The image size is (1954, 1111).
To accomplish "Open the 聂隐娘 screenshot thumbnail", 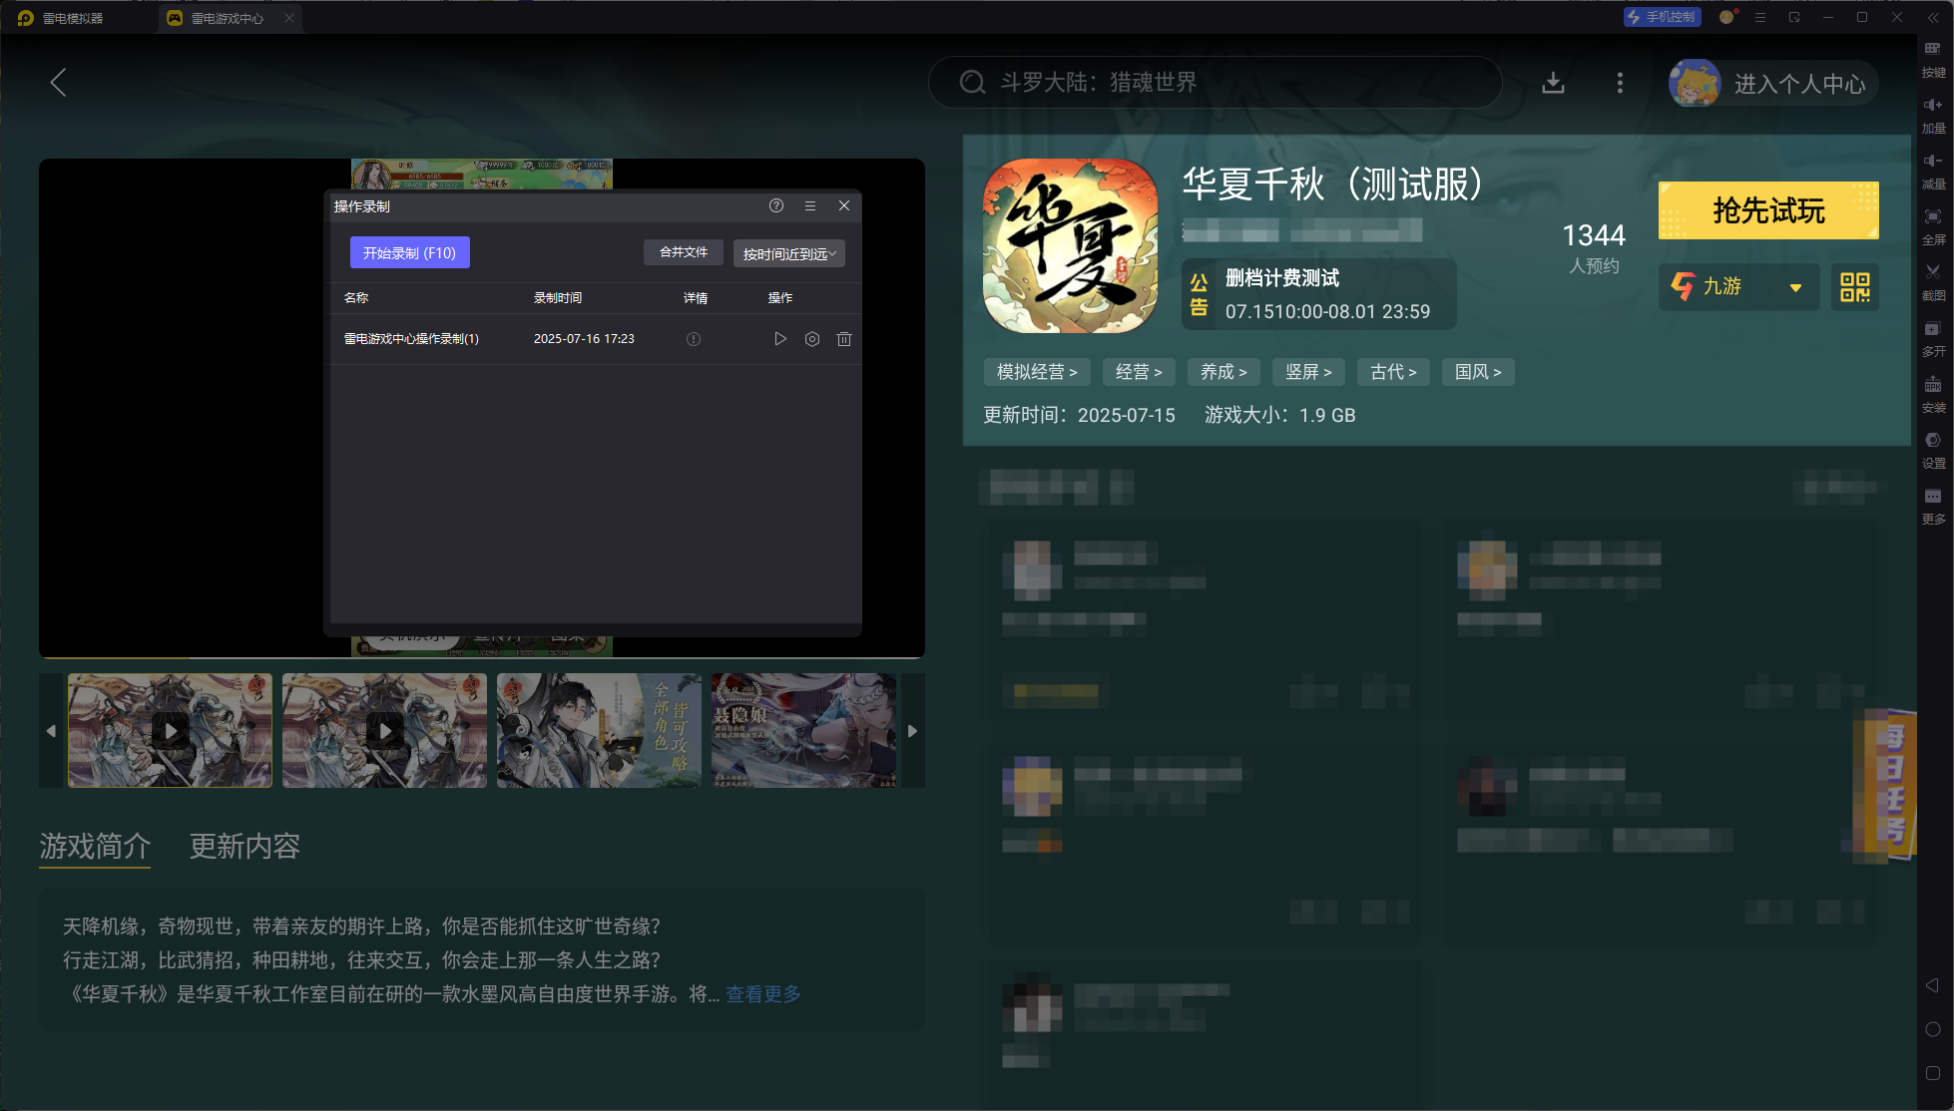I will click(x=804, y=730).
